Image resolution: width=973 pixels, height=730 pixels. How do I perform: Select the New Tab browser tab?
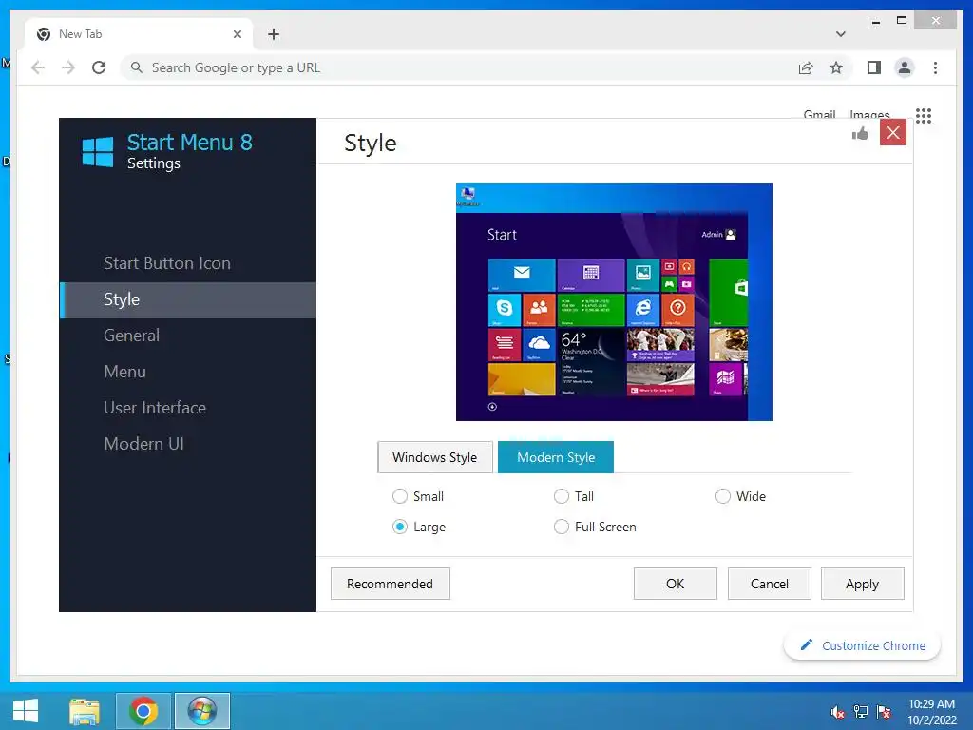point(139,34)
